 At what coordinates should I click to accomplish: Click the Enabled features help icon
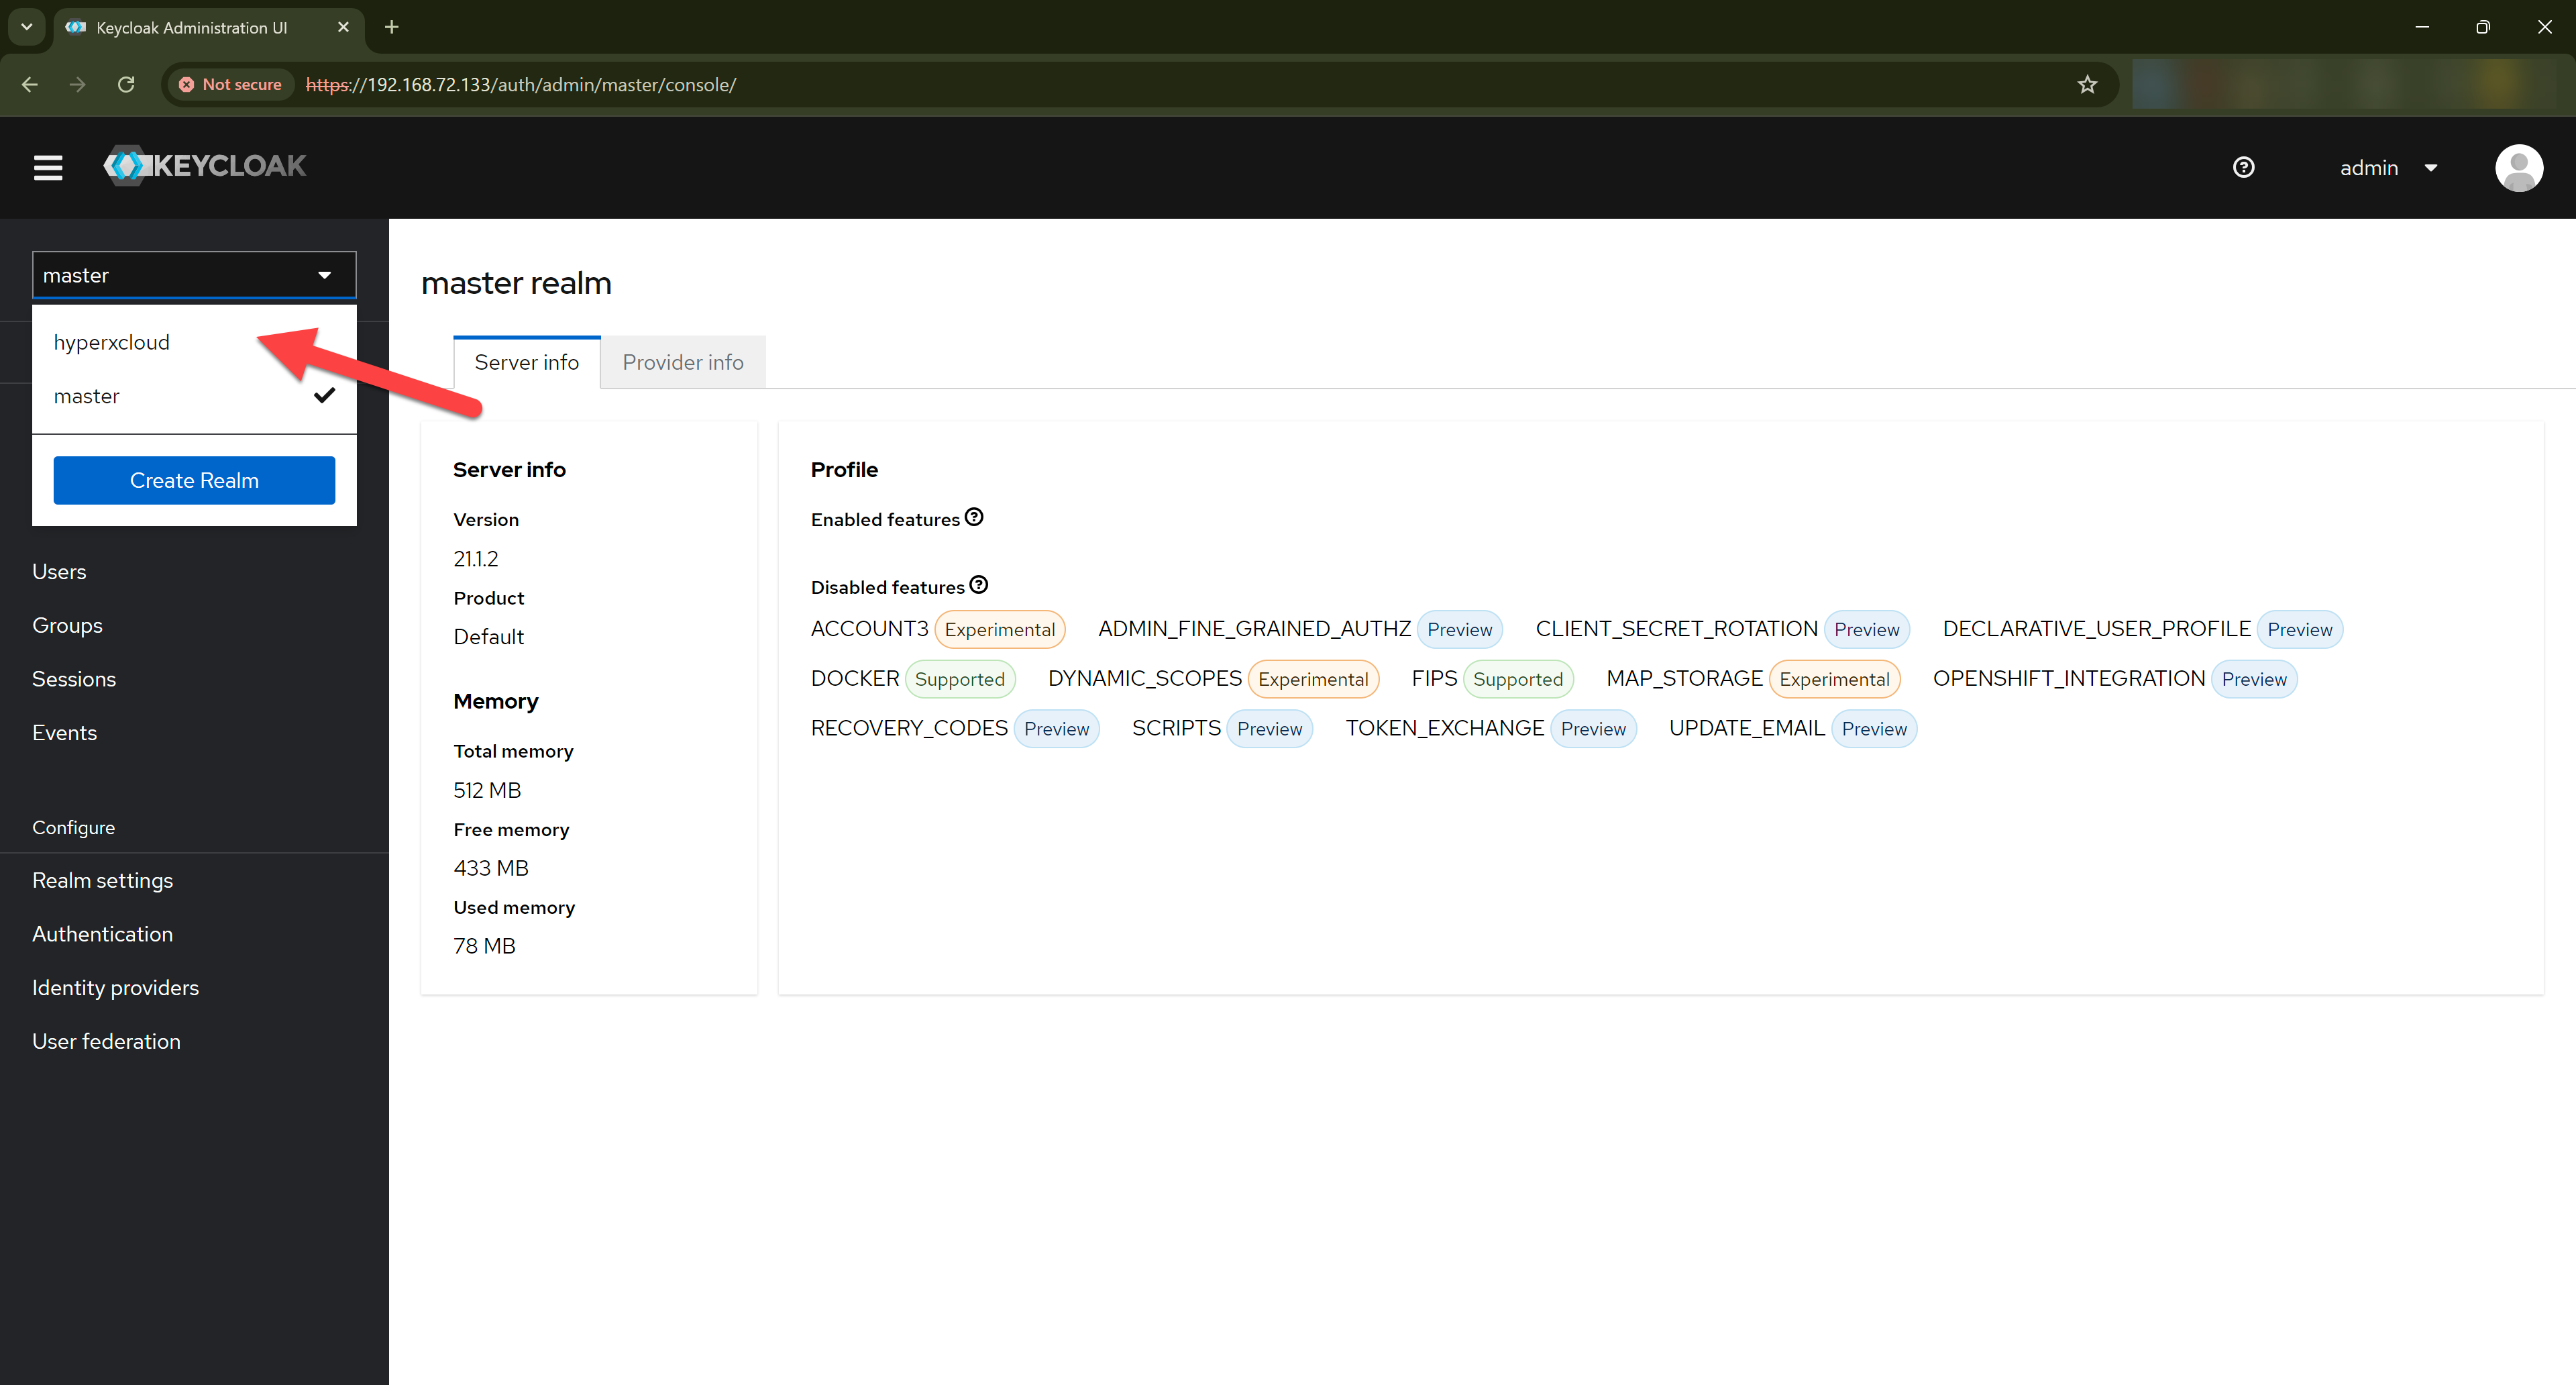(974, 517)
